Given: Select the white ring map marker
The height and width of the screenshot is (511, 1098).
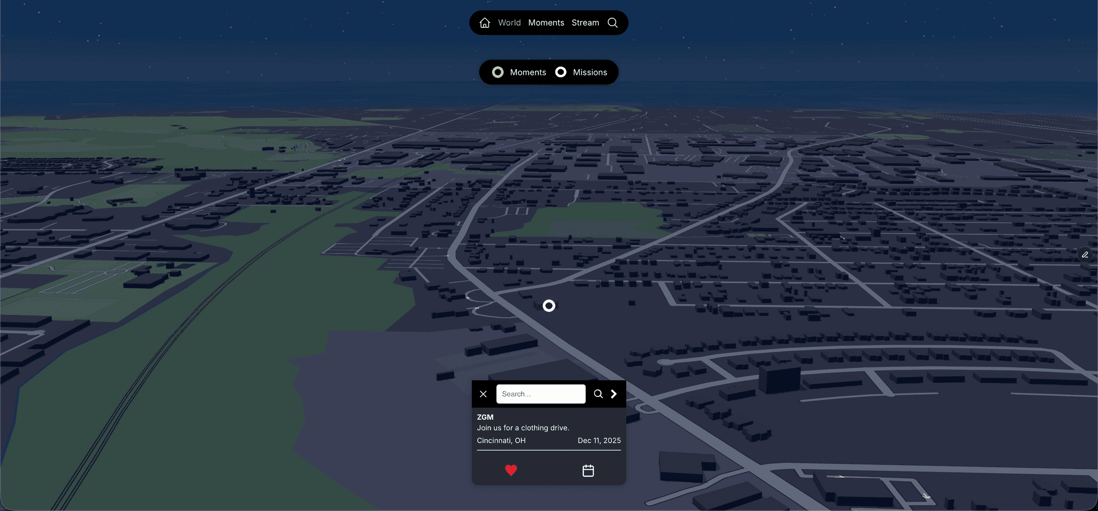Looking at the screenshot, I should click(x=548, y=306).
